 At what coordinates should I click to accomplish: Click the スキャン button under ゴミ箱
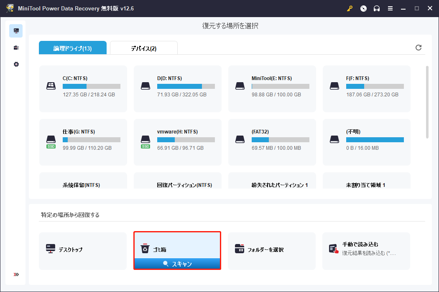tap(177, 264)
